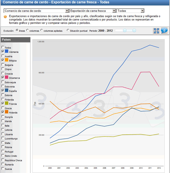170x173 pixels.
Task: Check the Croacia checkbox
Action: tap(3, 73)
